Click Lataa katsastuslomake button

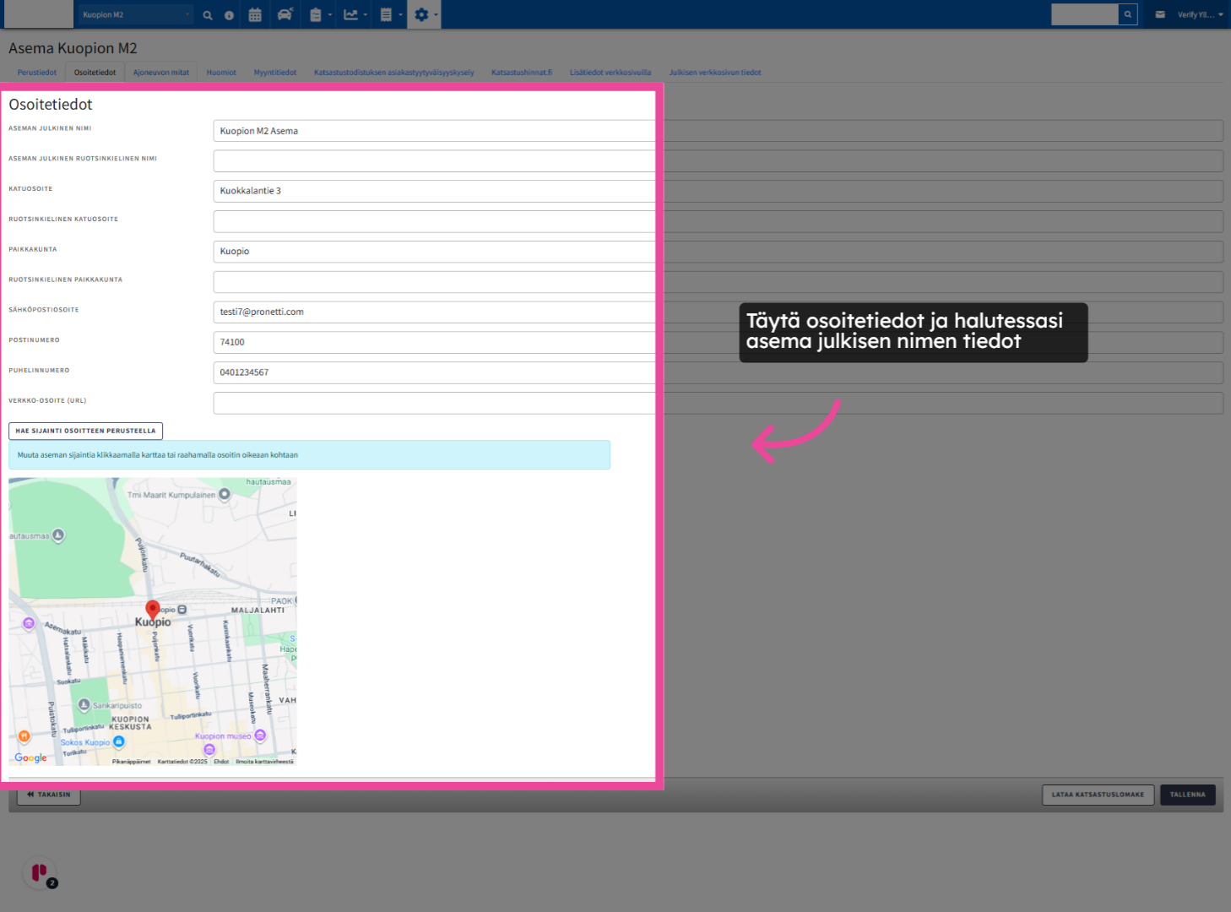point(1098,795)
